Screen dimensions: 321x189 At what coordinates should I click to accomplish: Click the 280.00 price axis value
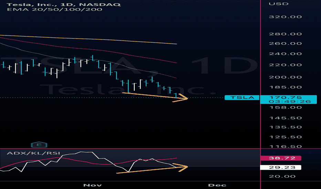pos(286,34)
